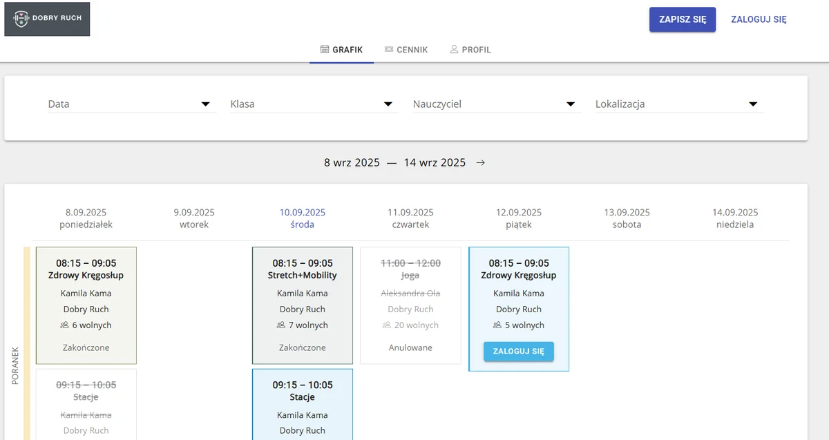Click the people icon beside "6 wolnych"
This screenshot has height=440, width=829.
tap(65, 325)
